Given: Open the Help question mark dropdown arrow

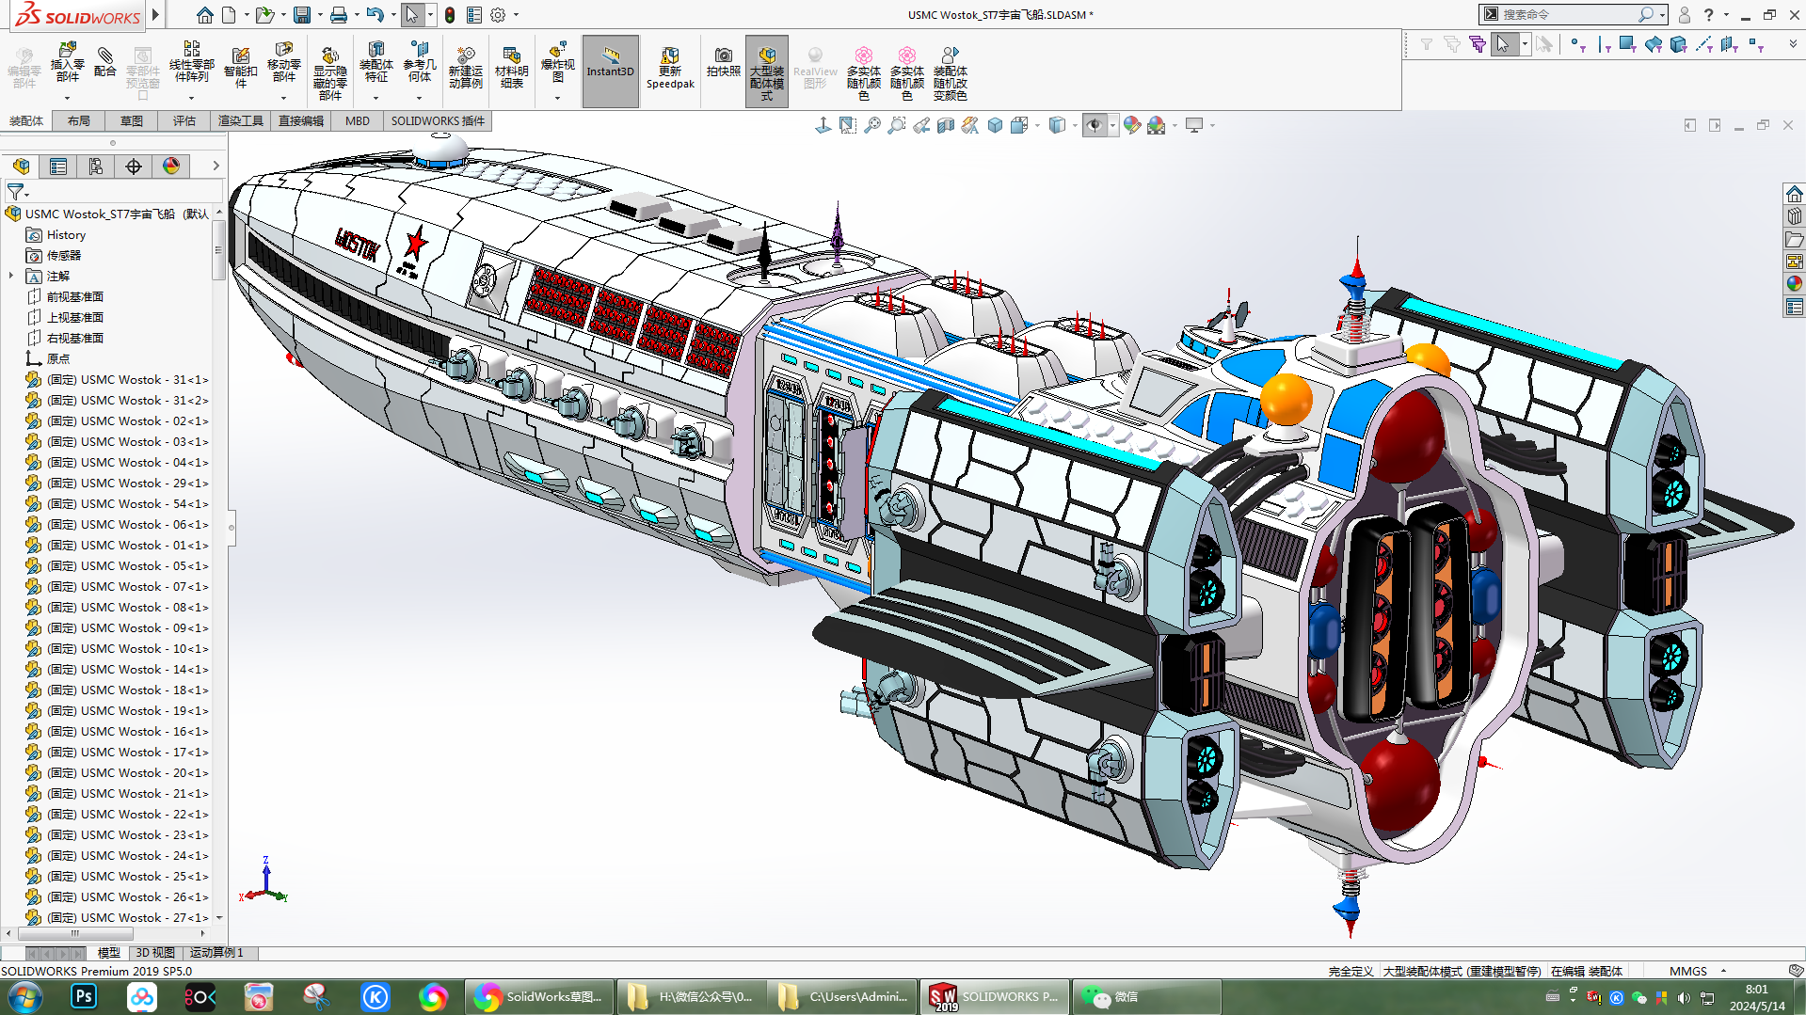Looking at the screenshot, I should [1726, 15].
